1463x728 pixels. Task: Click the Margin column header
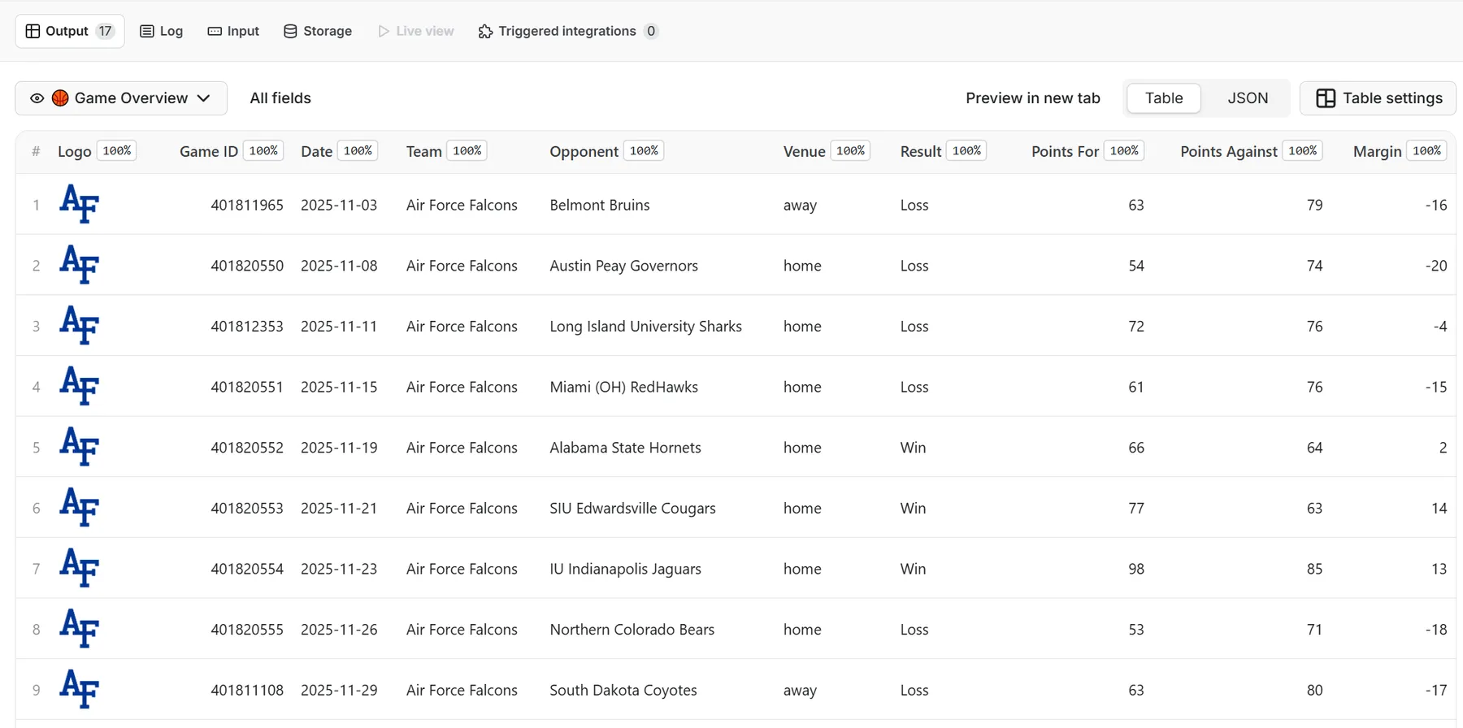click(1377, 152)
